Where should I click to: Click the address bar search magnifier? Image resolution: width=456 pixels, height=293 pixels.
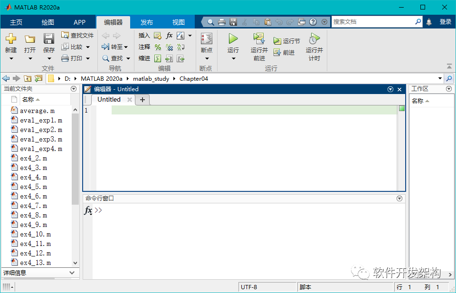[x=449, y=78]
